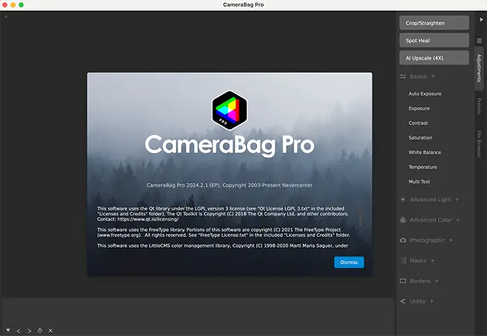Click the Photographic camera icon
The width and height of the screenshot is (487, 336).
403,240
